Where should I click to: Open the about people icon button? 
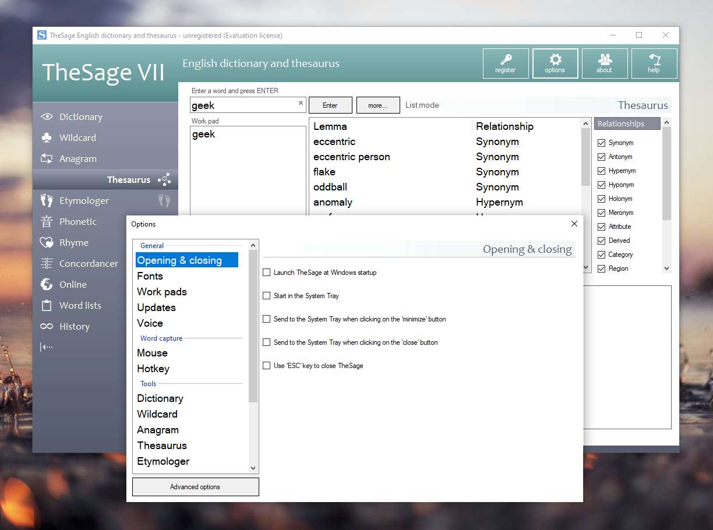(605, 63)
